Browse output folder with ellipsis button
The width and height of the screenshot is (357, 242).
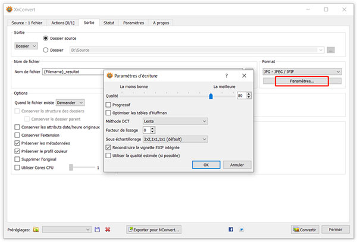coord(331,50)
